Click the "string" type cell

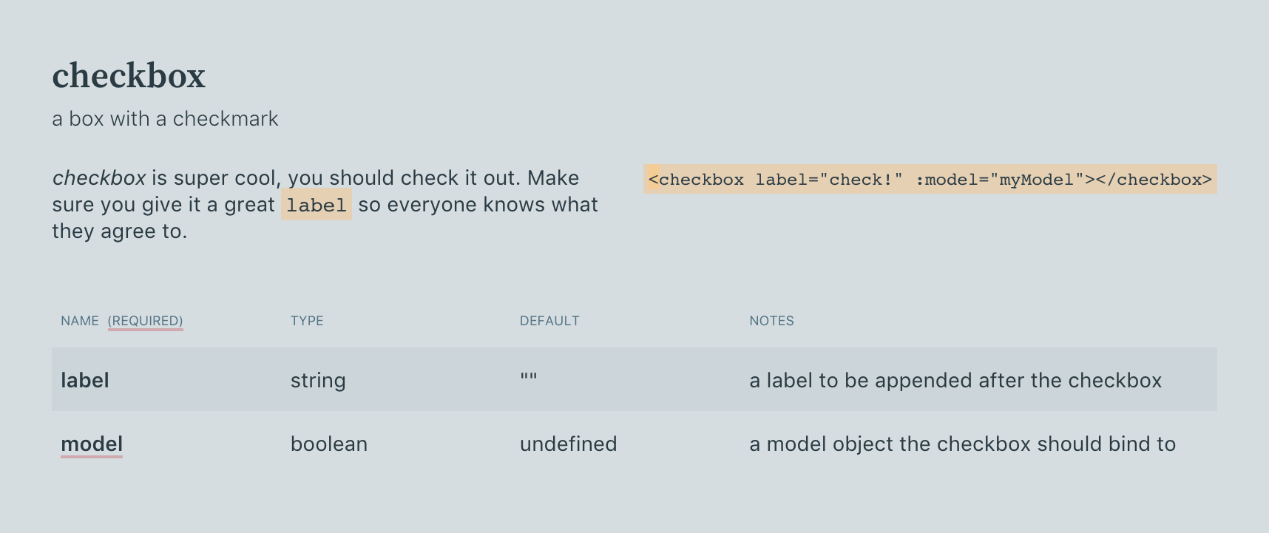tap(318, 381)
